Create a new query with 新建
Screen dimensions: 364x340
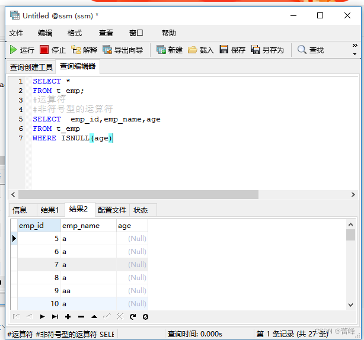pos(170,50)
